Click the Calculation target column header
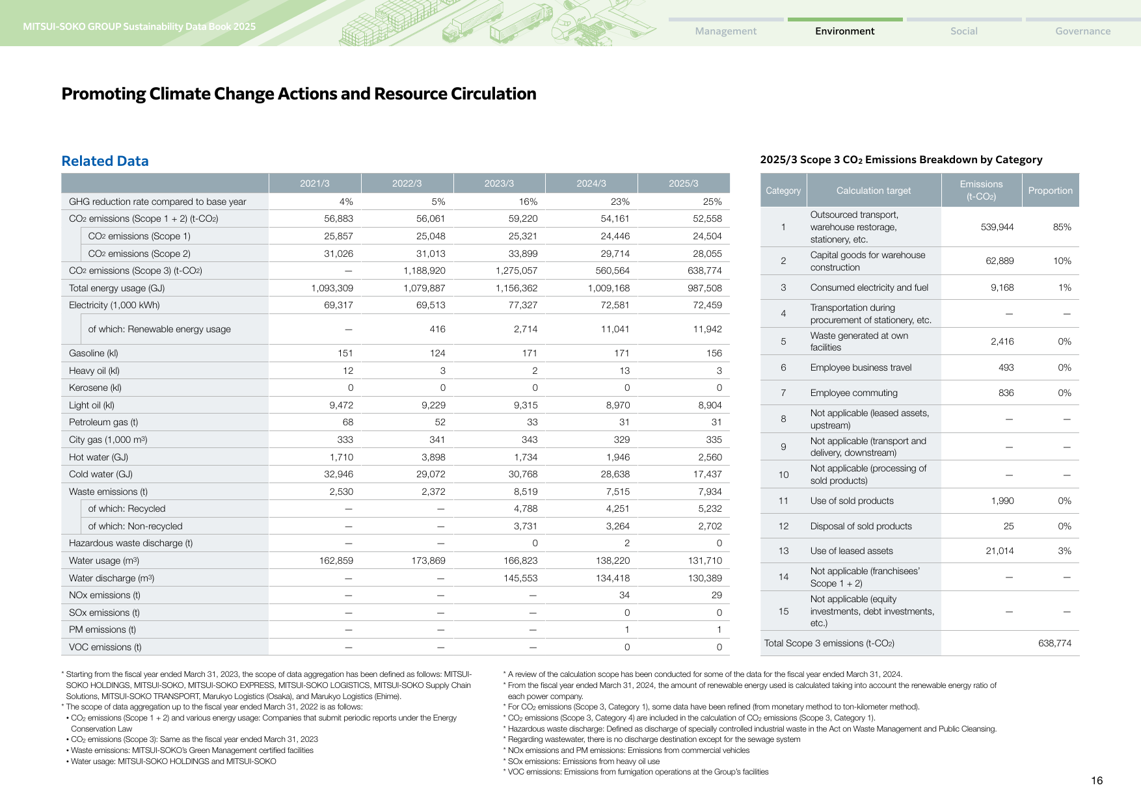 873,191
